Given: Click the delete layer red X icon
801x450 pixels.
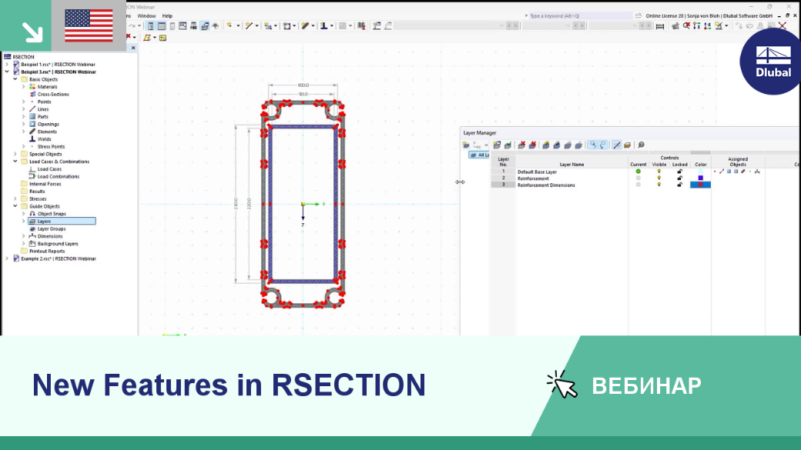Looking at the screenshot, I should [x=521, y=145].
